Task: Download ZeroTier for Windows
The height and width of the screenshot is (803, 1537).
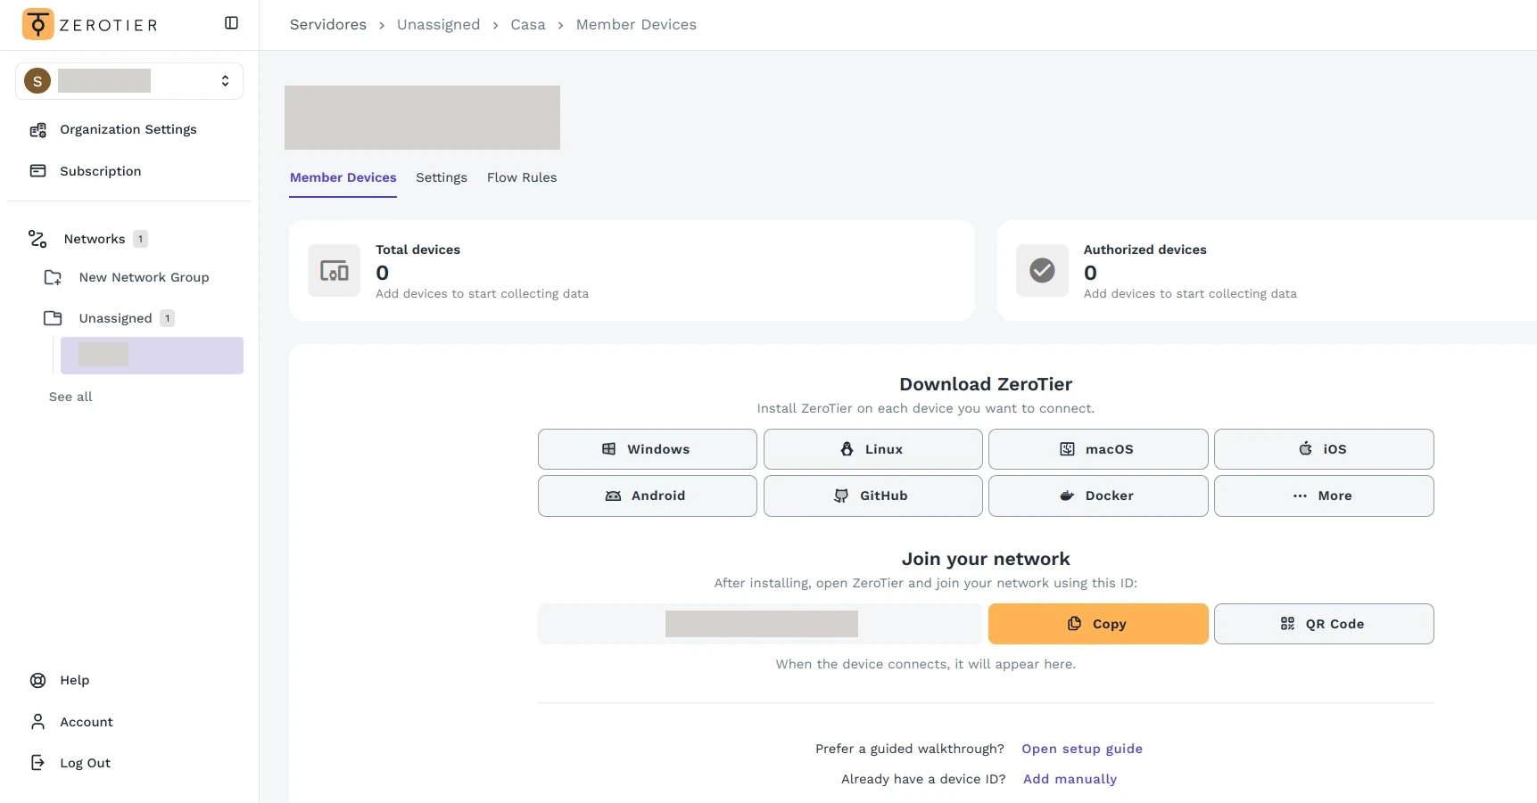Action: tap(648, 449)
